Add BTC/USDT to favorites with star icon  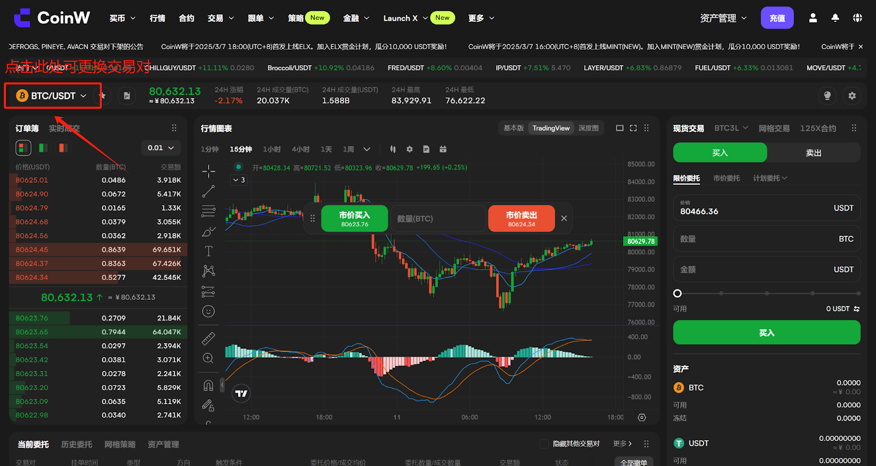[x=102, y=96]
